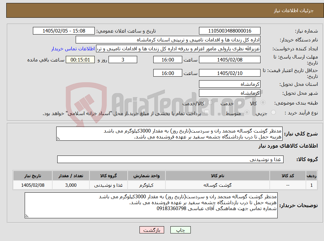Select the جزیی purchase type radio

(x=273, y=112)
